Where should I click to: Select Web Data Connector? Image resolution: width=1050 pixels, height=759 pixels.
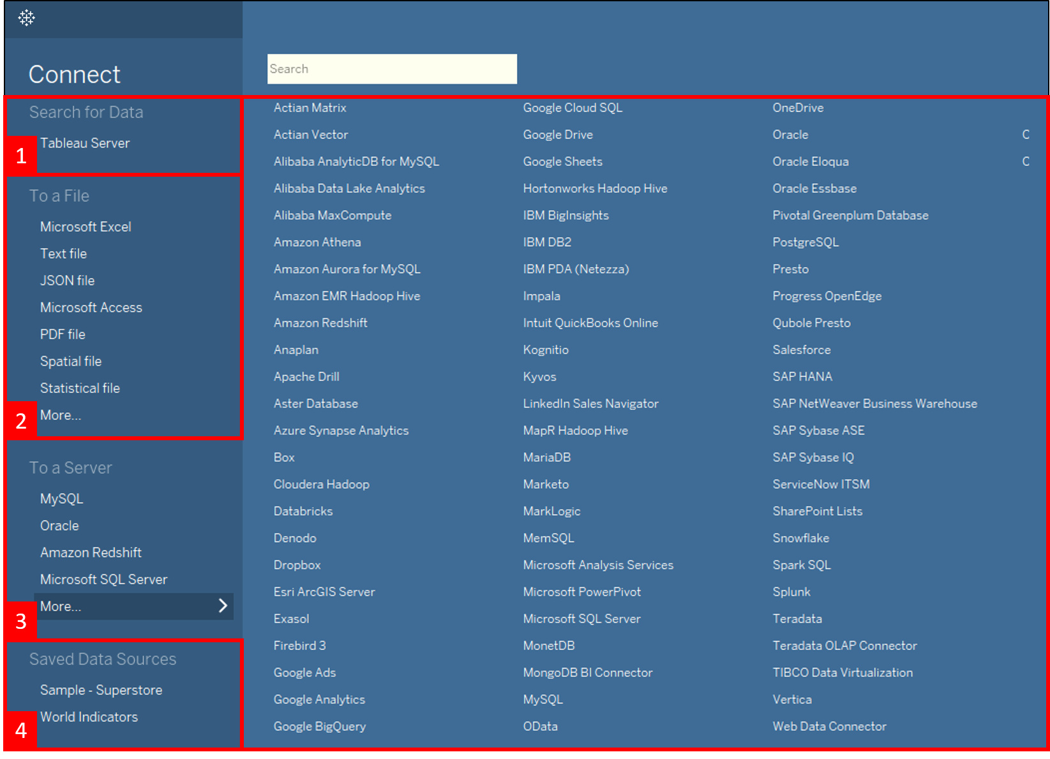tap(829, 726)
